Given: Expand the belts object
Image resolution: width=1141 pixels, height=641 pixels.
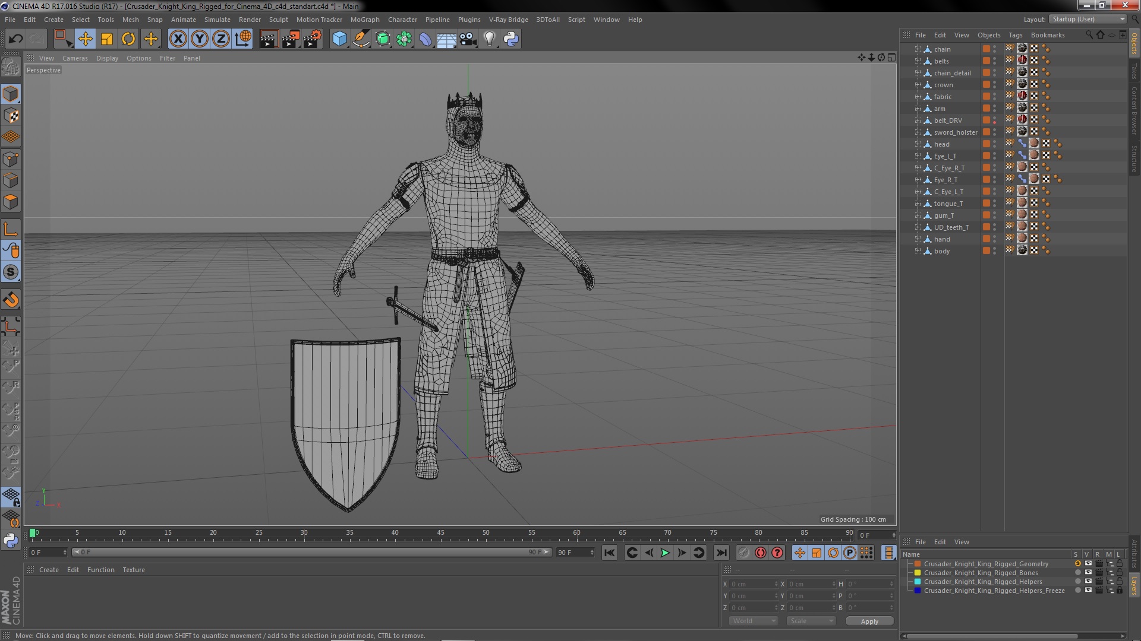Looking at the screenshot, I should [x=918, y=61].
